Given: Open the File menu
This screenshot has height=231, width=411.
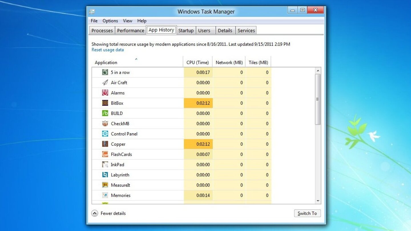Looking at the screenshot, I should tap(94, 21).
